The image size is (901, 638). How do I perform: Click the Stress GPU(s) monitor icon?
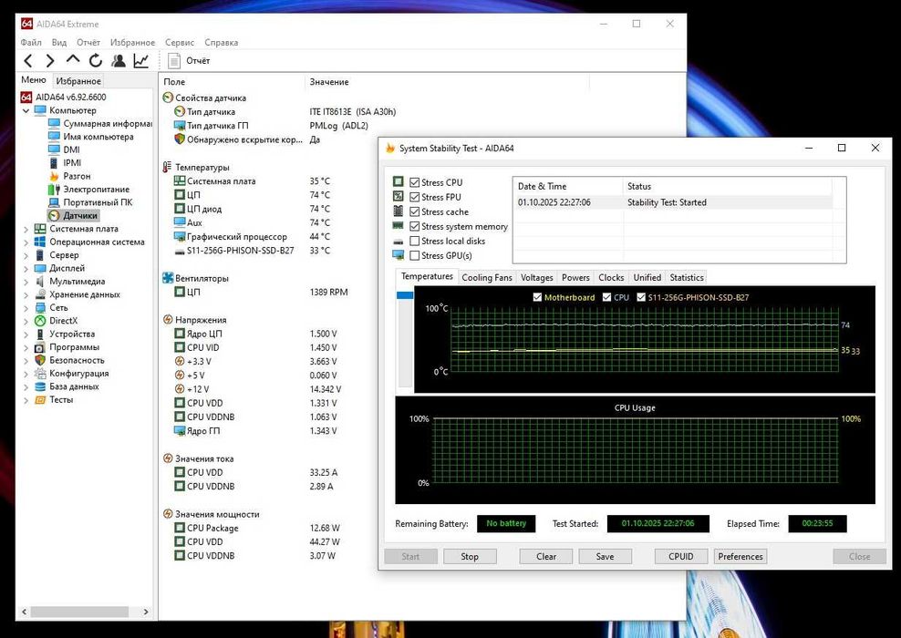(399, 255)
